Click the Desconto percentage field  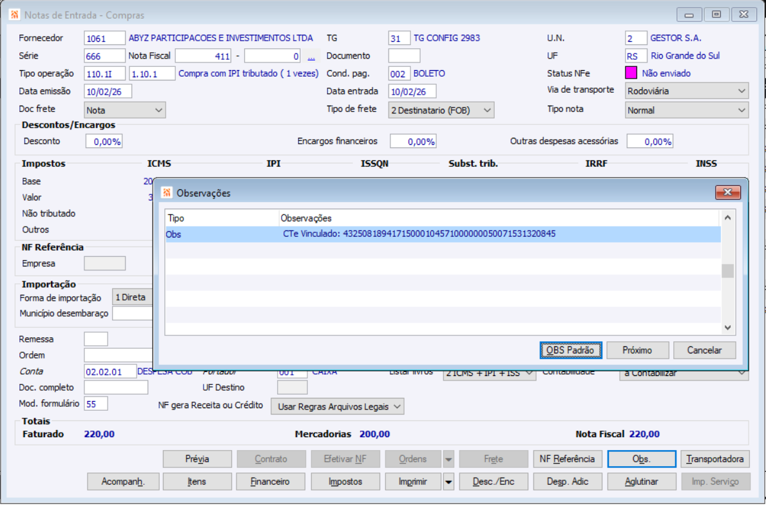(x=104, y=142)
